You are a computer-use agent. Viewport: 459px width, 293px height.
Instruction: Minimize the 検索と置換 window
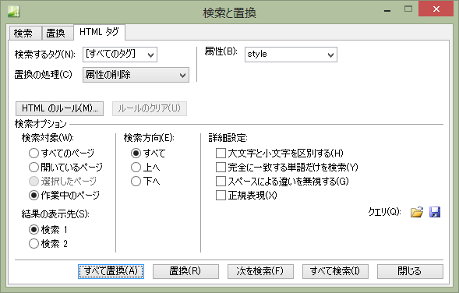387,11
